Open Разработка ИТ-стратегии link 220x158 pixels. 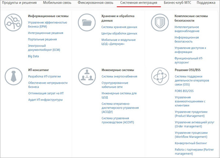[x=44, y=76]
